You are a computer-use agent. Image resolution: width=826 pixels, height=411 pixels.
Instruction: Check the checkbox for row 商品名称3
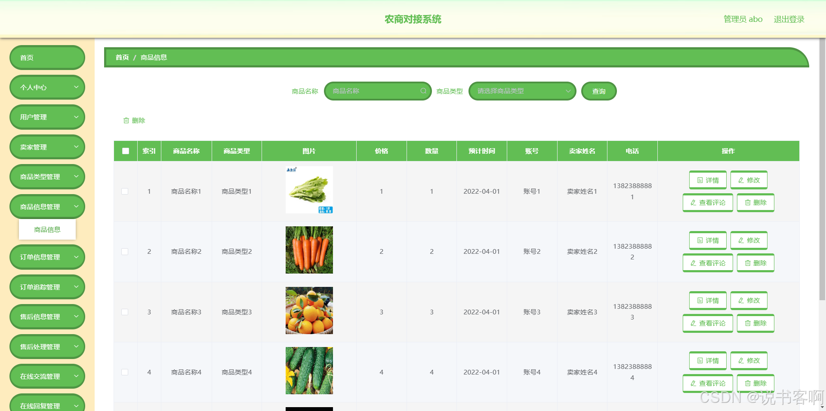pyautogui.click(x=125, y=312)
